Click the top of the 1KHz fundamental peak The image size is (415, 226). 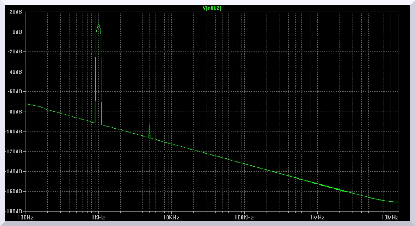click(x=98, y=23)
